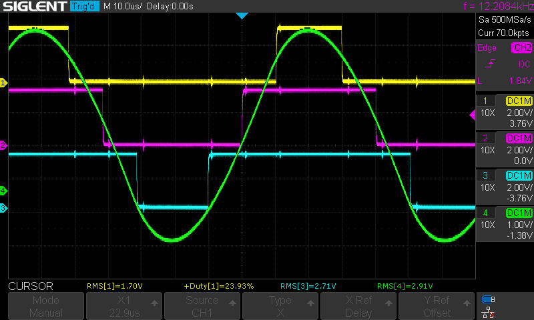
Task: Click the rising edge trigger slope icon
Action: (x=491, y=64)
